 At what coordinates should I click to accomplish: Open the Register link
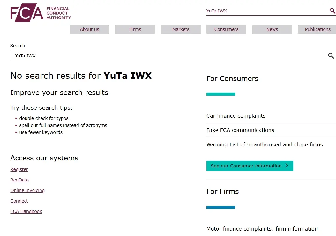19,169
